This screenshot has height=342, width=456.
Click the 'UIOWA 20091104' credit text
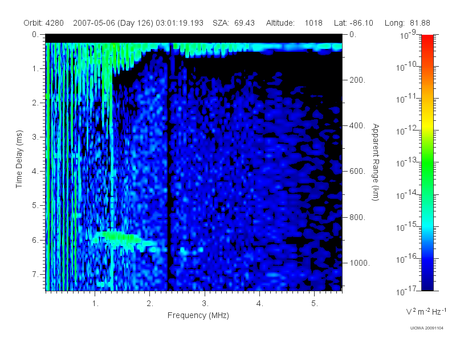(x=426, y=328)
